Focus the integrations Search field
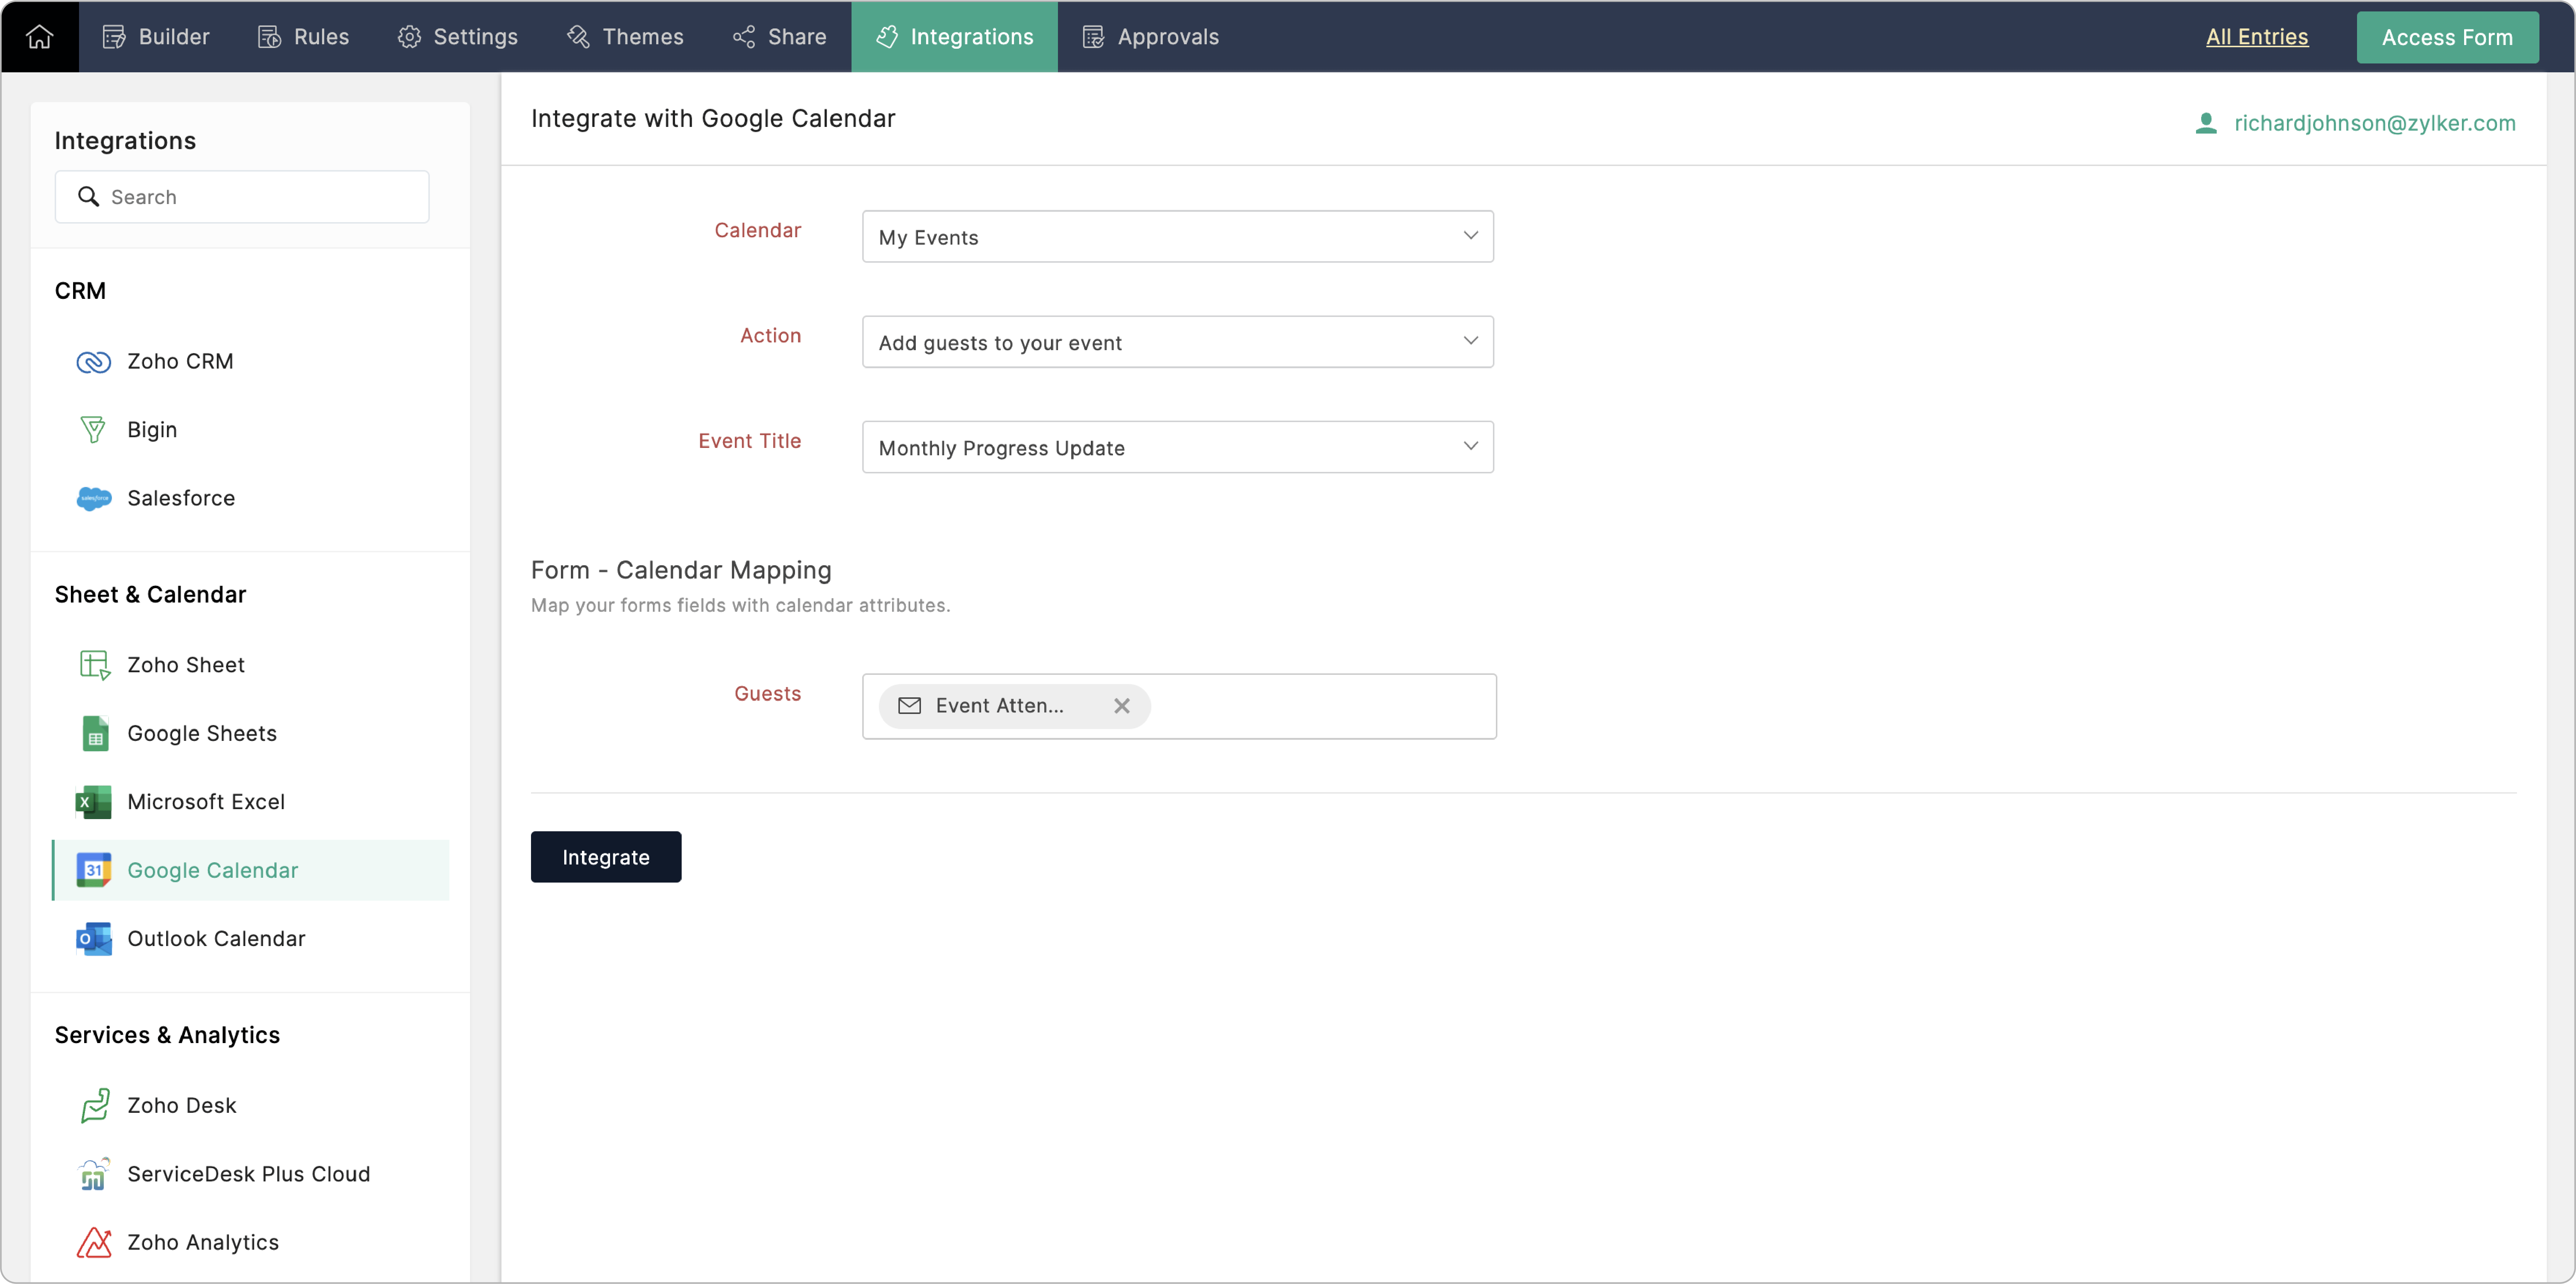 [242, 197]
